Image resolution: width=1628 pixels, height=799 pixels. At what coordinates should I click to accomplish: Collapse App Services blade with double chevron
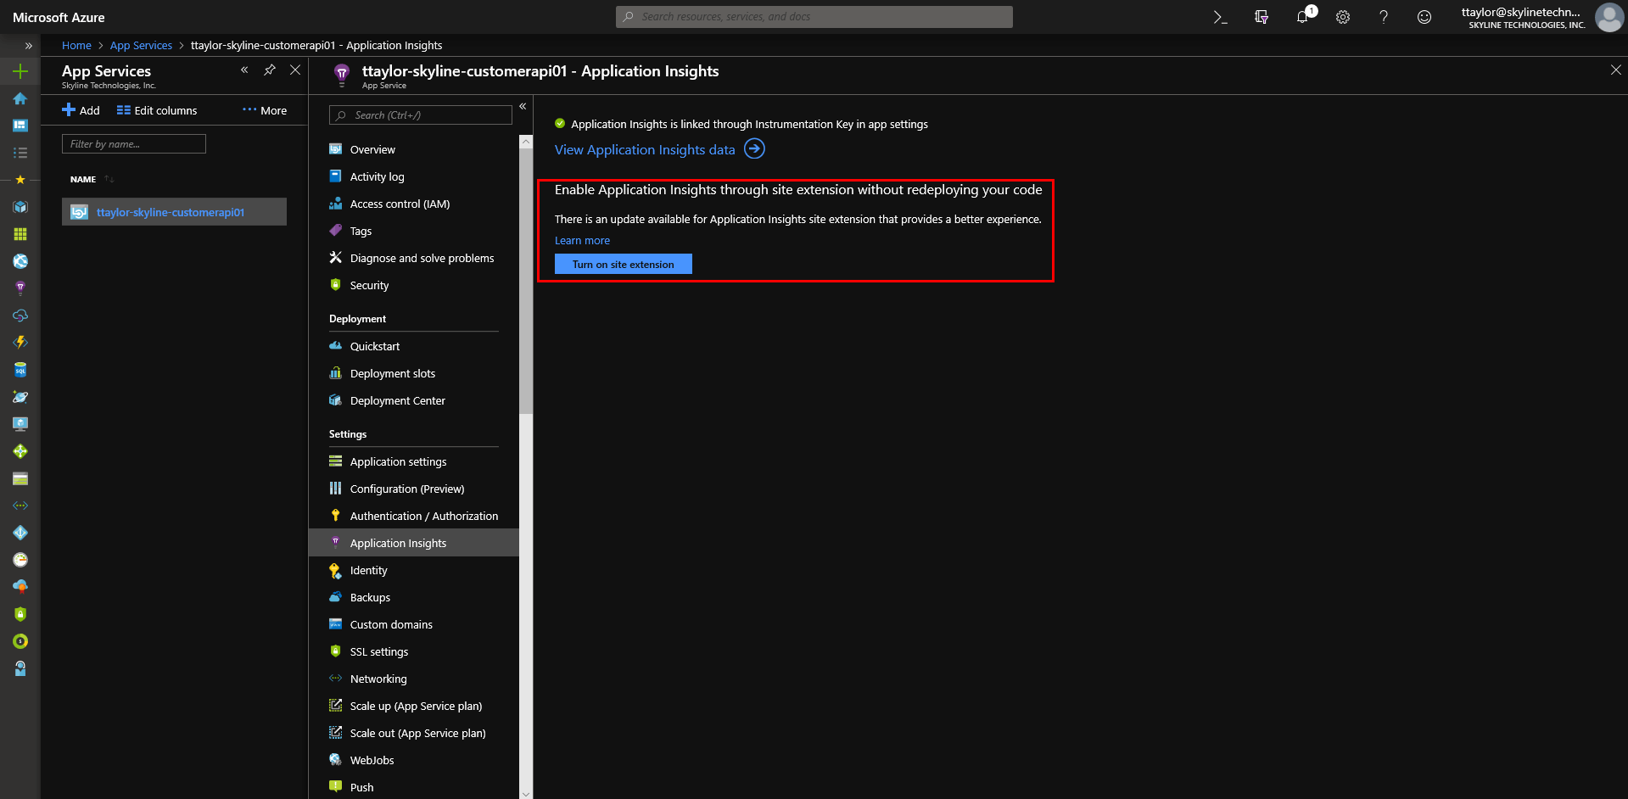tap(244, 70)
